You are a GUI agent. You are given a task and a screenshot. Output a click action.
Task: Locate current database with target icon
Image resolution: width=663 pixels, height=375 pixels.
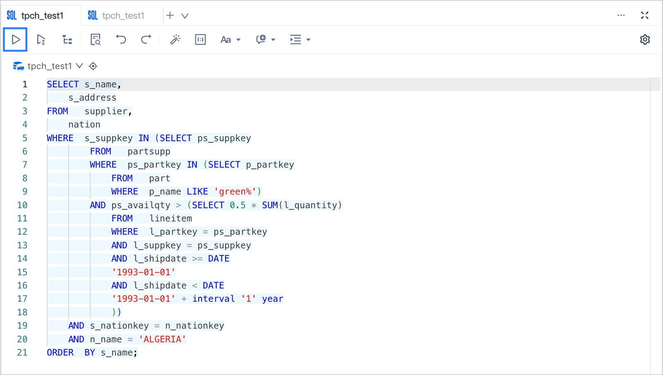pyautogui.click(x=93, y=66)
